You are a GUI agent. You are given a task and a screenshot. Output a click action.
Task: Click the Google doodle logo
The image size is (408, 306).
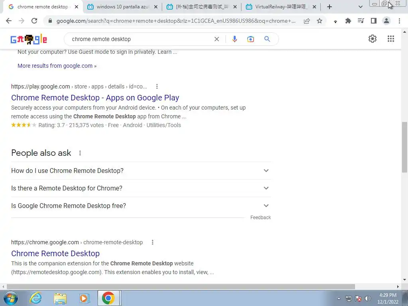coord(29,39)
